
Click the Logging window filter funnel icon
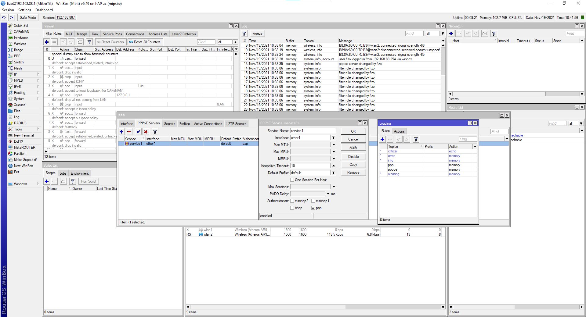pos(416,139)
